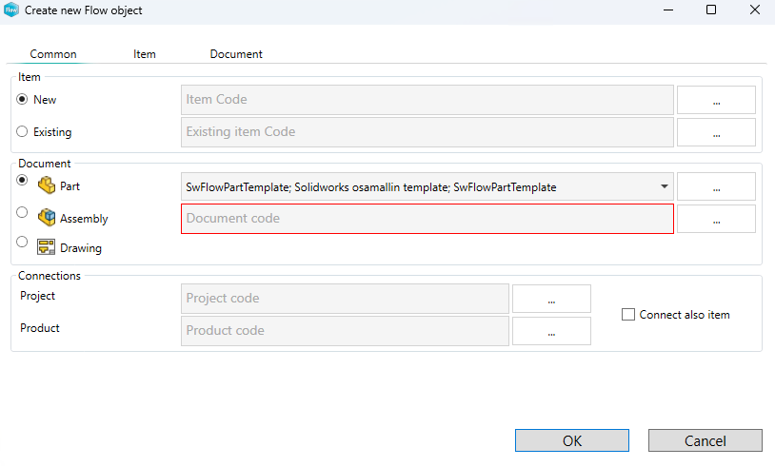
Task: Click browse button next to Project code
Action: click(551, 299)
